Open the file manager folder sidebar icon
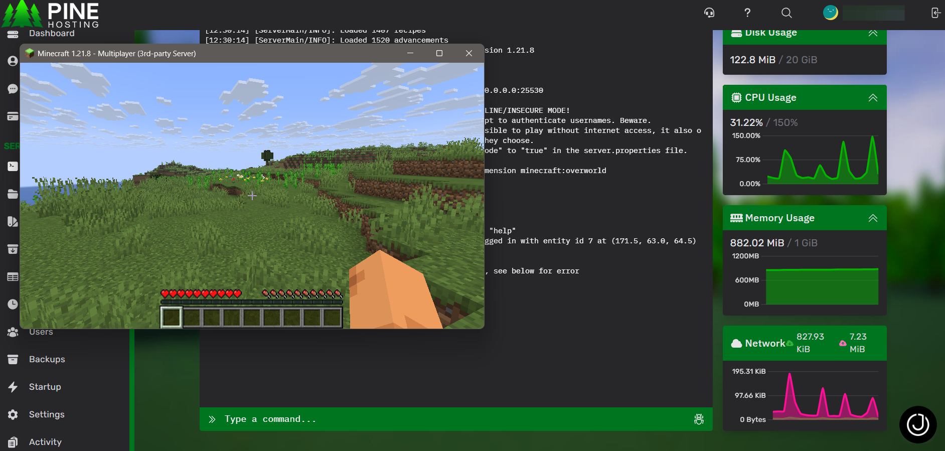The image size is (945, 451). 13,194
